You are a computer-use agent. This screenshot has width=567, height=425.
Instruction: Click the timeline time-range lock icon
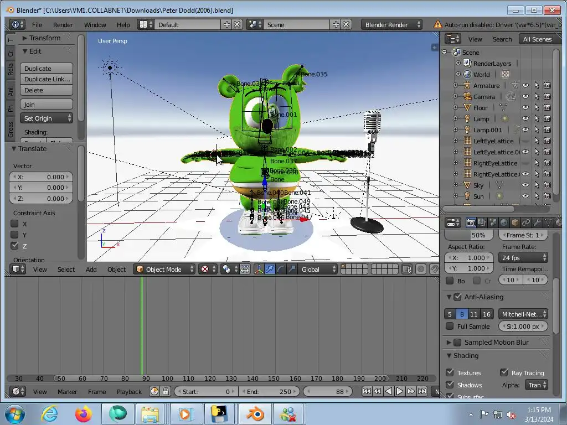[x=166, y=391]
